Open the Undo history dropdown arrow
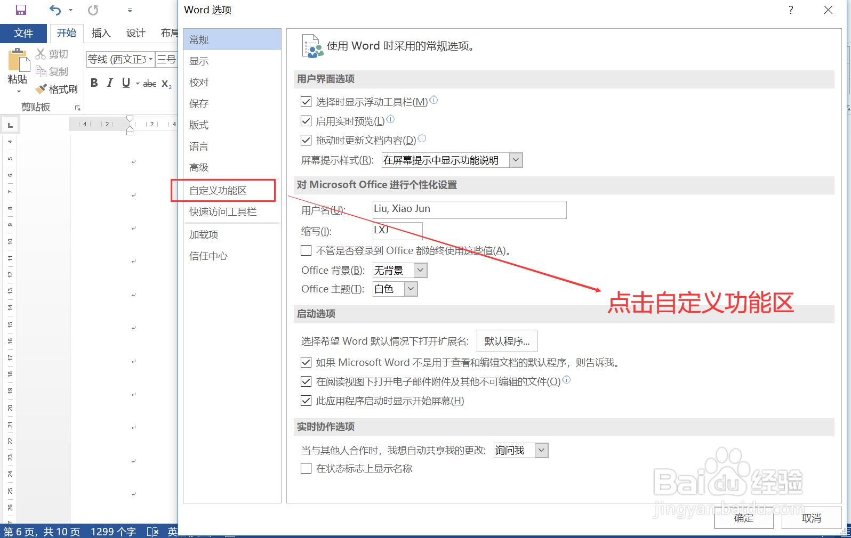851x538 pixels. click(x=70, y=10)
